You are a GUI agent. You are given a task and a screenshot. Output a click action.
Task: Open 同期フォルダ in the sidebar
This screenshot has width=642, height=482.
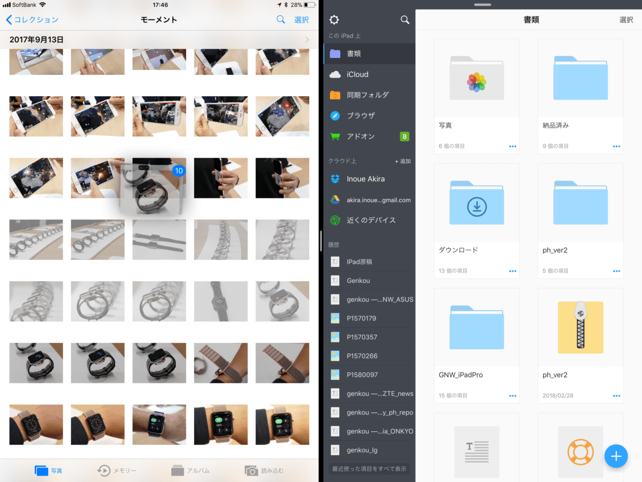pyautogui.click(x=369, y=95)
